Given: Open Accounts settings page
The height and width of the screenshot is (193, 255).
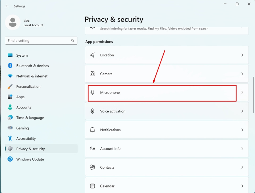Looking at the screenshot, I should click(x=41, y=107).
